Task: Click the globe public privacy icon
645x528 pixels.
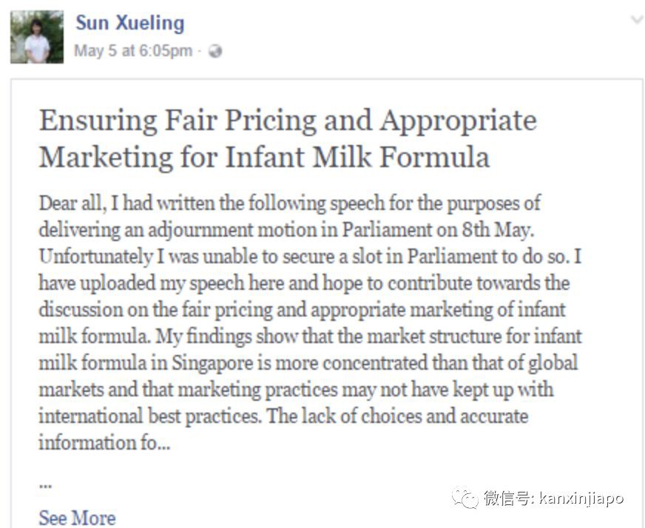Action: (215, 51)
